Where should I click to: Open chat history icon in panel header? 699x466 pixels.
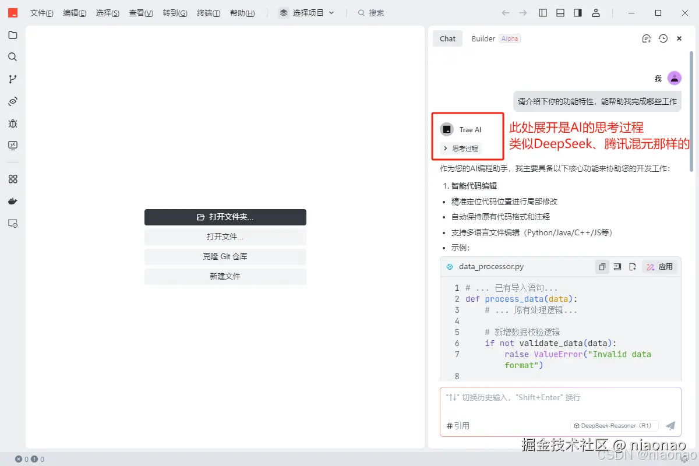[663, 38]
